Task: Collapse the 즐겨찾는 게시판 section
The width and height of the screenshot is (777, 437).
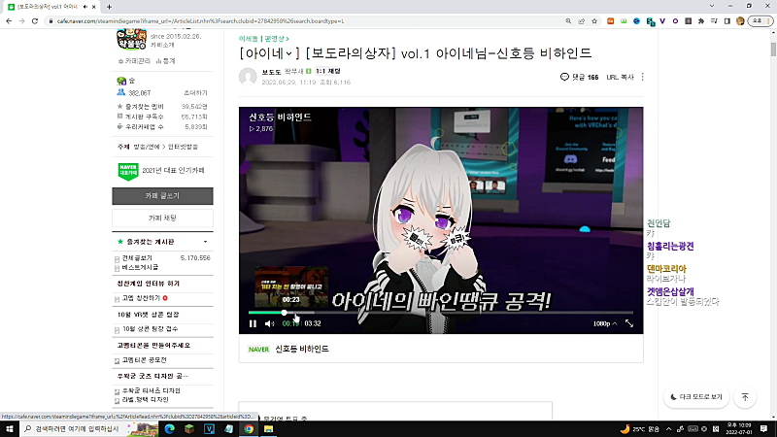Action: pyautogui.click(x=205, y=242)
